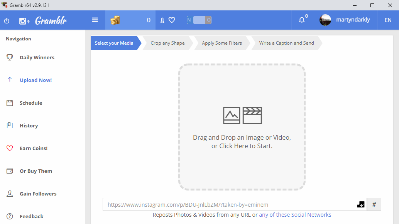Click the History bookmark icon
The height and width of the screenshot is (224, 399).
(x=10, y=125)
